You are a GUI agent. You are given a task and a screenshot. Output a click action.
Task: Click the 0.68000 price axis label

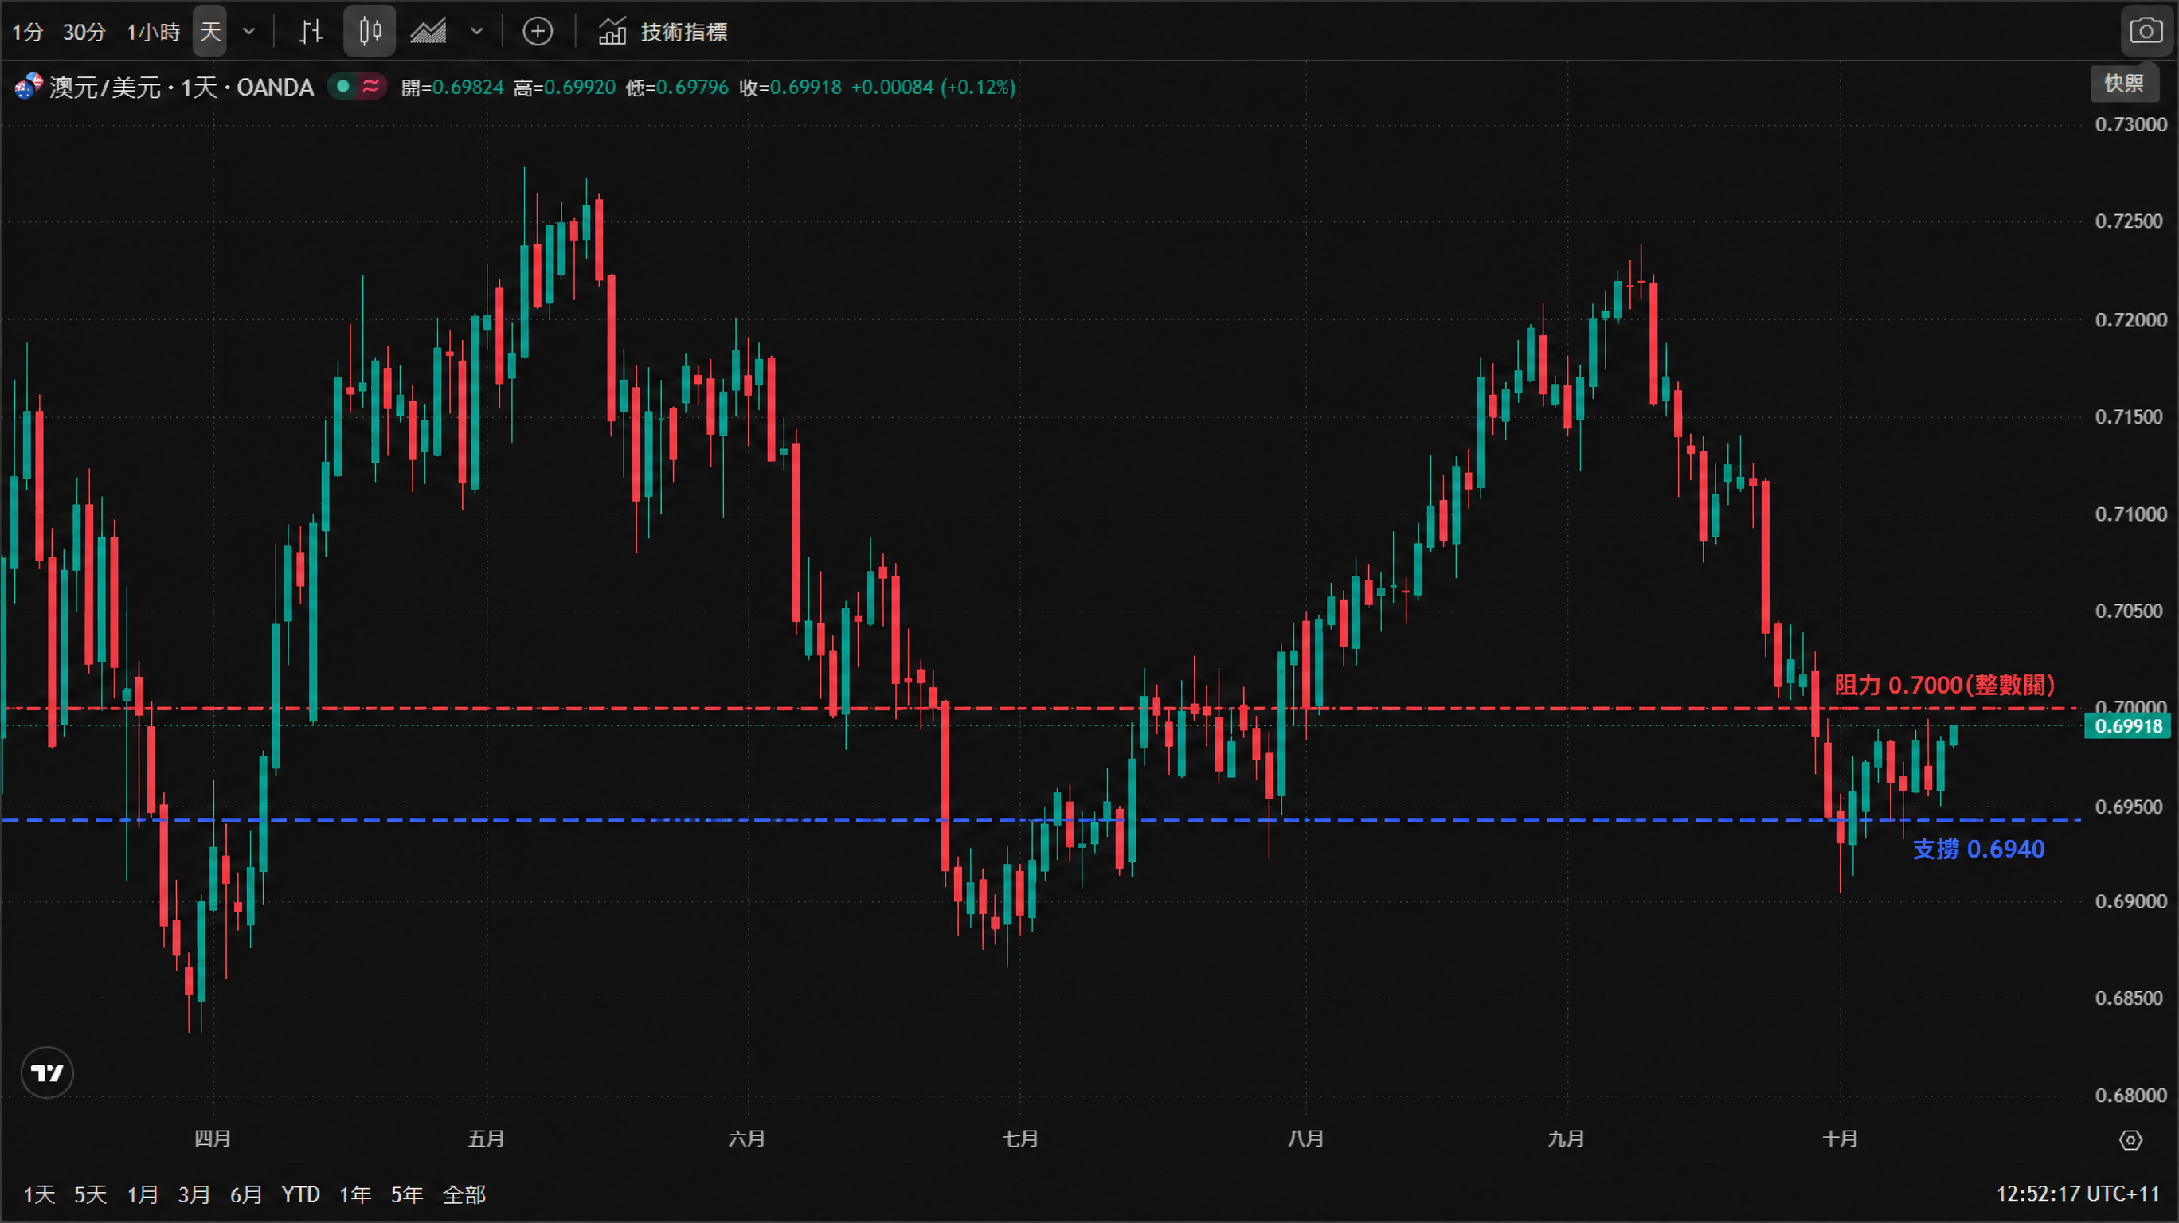[2130, 1096]
